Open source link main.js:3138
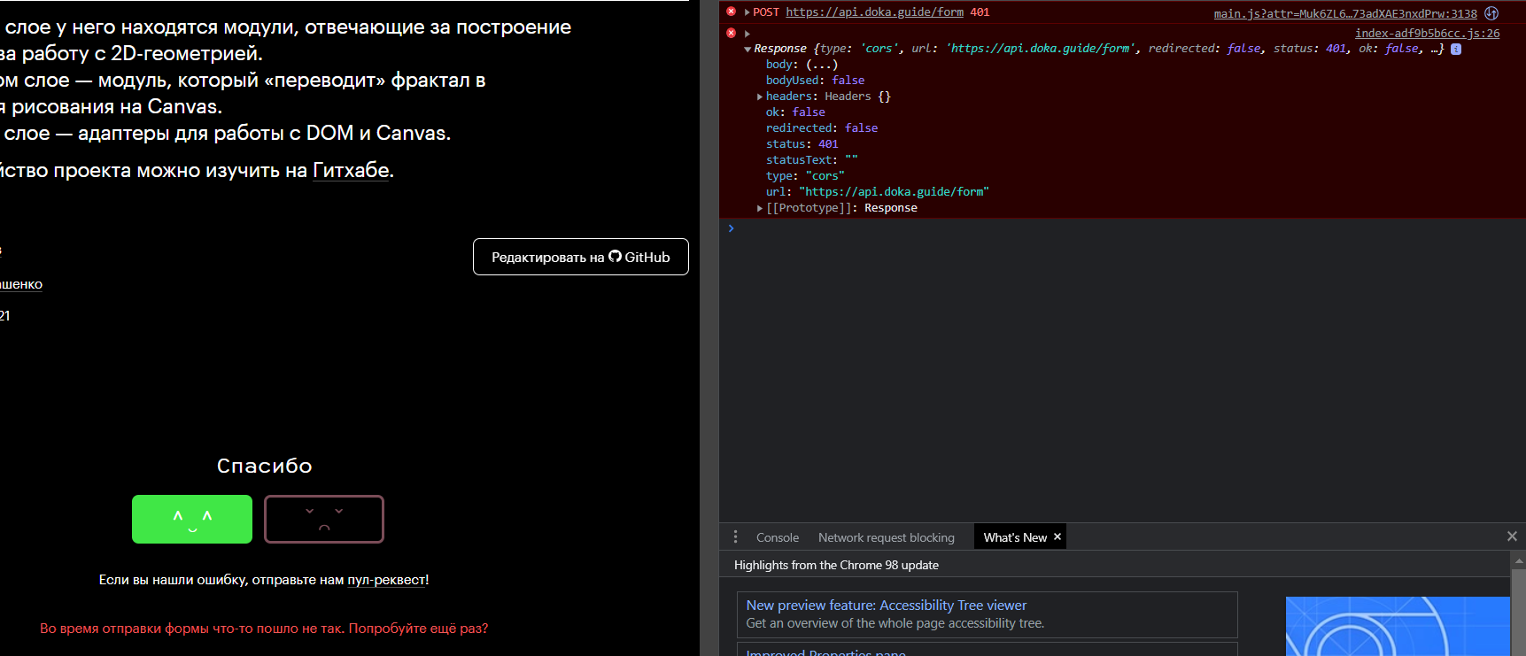This screenshot has width=1526, height=656. pyautogui.click(x=1345, y=13)
